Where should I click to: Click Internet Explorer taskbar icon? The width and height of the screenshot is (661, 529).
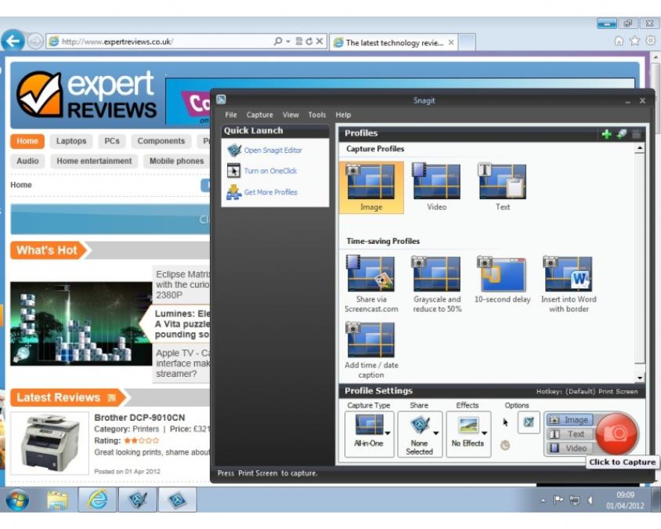coord(97,500)
